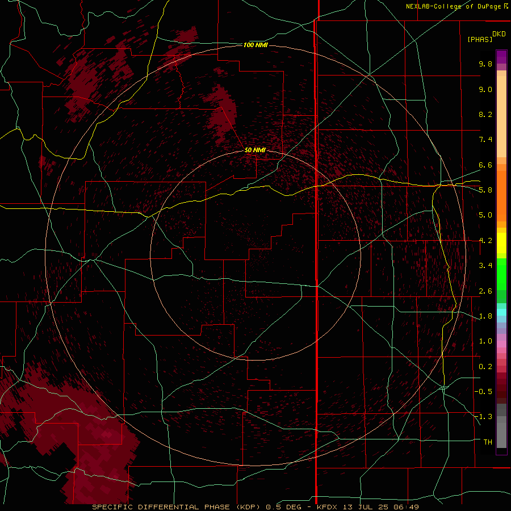Click the 5.8 legend value
Screen dimensions: 511x511
pos(485,190)
